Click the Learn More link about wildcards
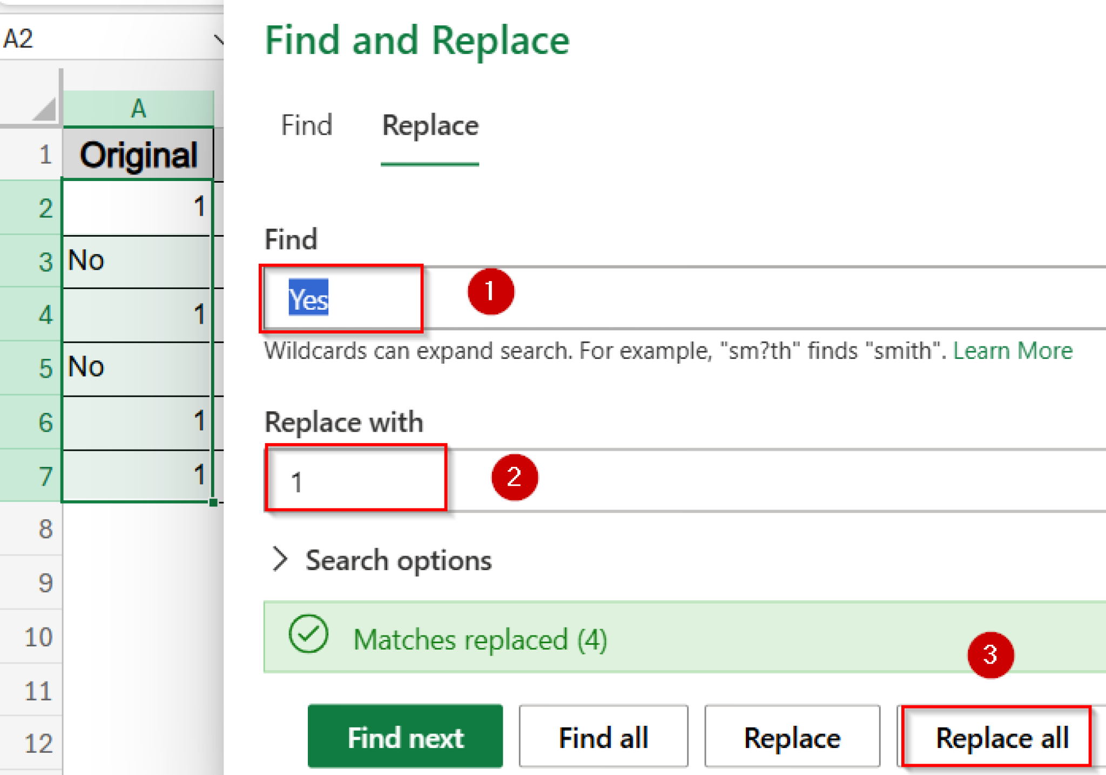The image size is (1106, 775). (1013, 350)
